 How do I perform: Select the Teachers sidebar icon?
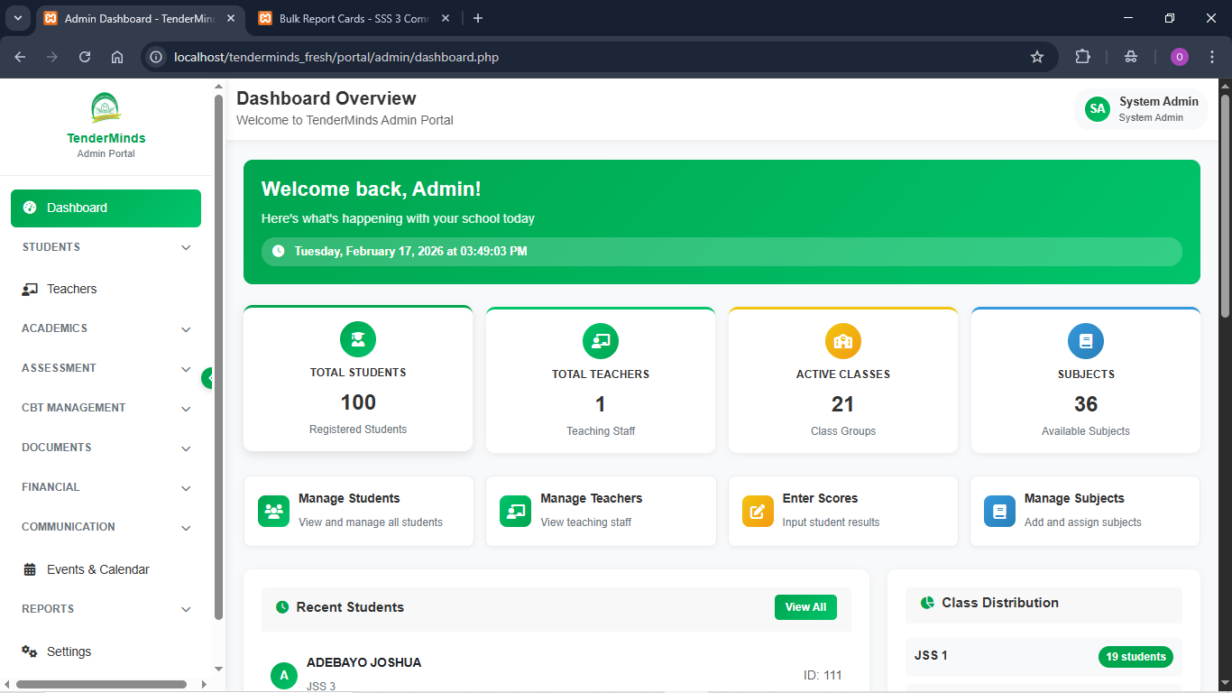29,288
